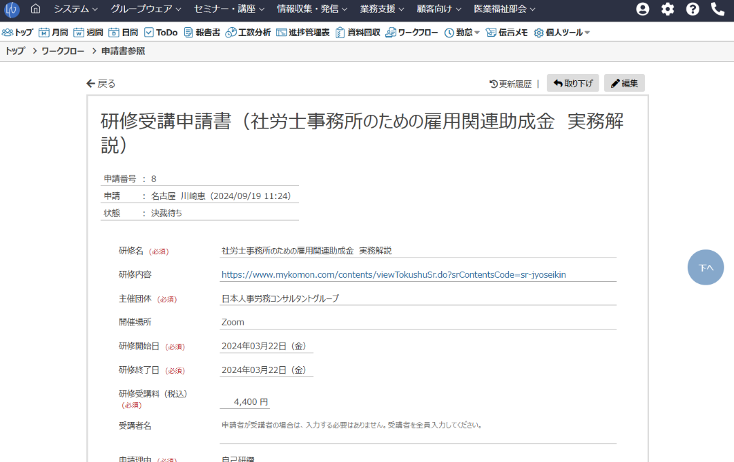Click the 研修名 field value text
Screen dimensions: 734x462
click(x=307, y=251)
